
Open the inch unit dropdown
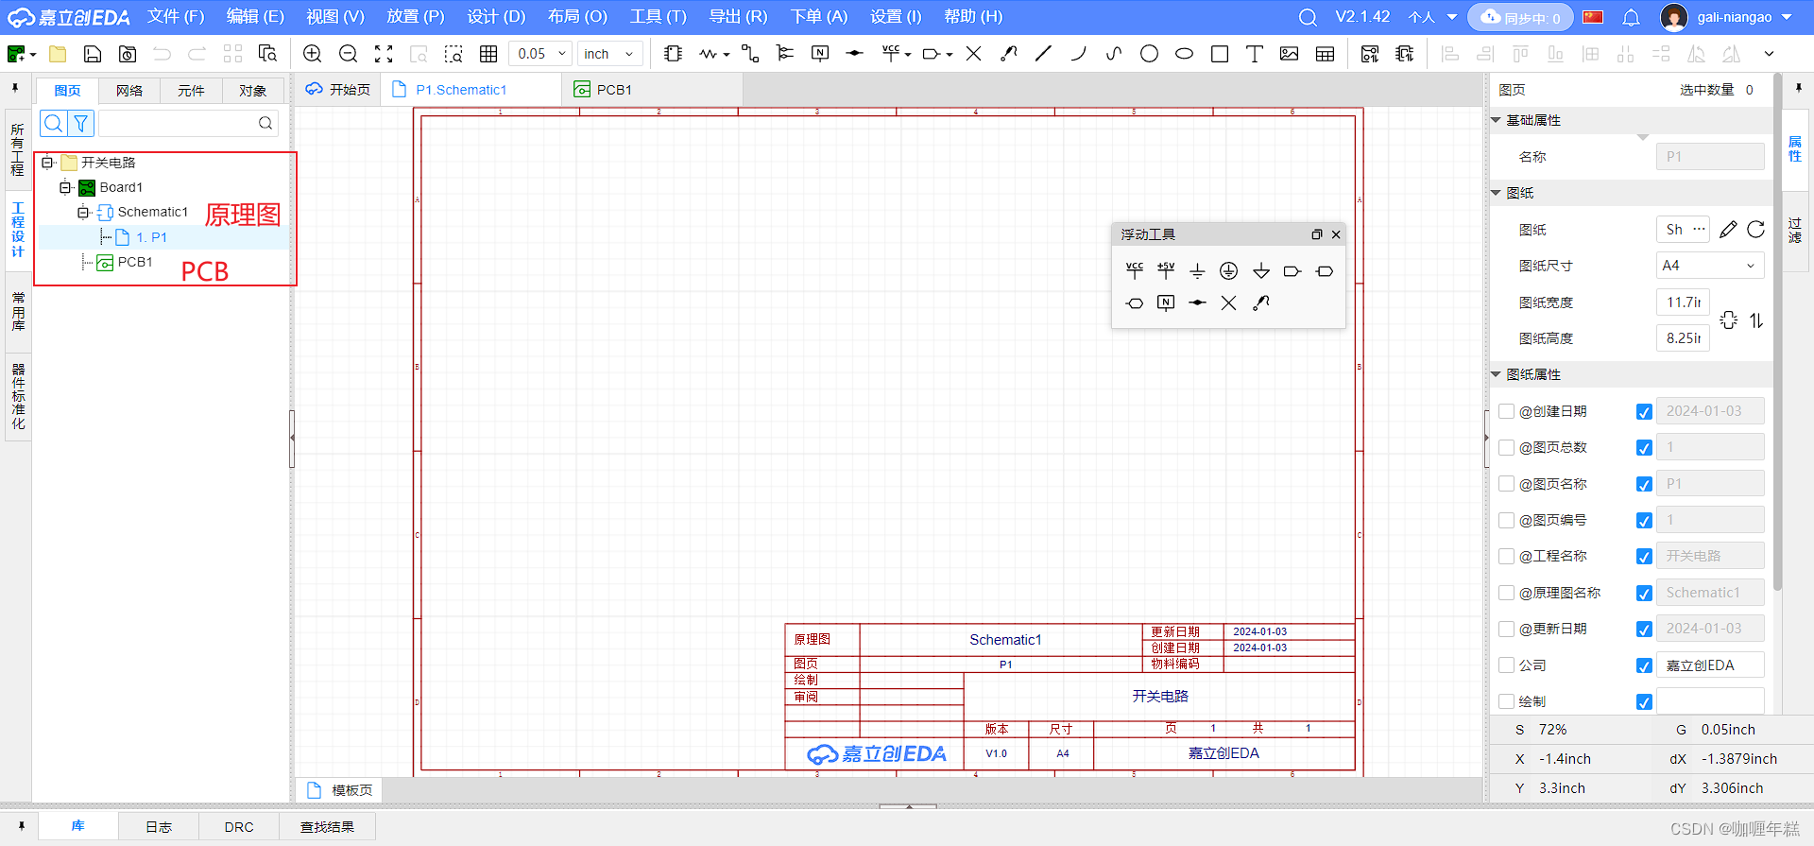click(x=610, y=54)
